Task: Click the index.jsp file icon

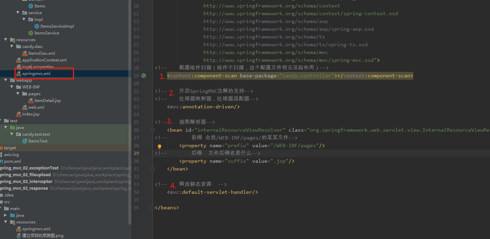Action: pyautogui.click(x=19, y=114)
